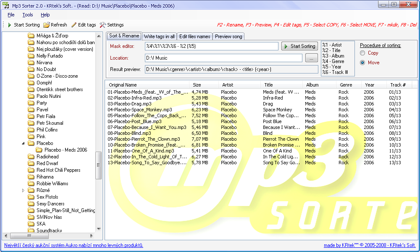Sort the file list by Artist column

(240, 85)
